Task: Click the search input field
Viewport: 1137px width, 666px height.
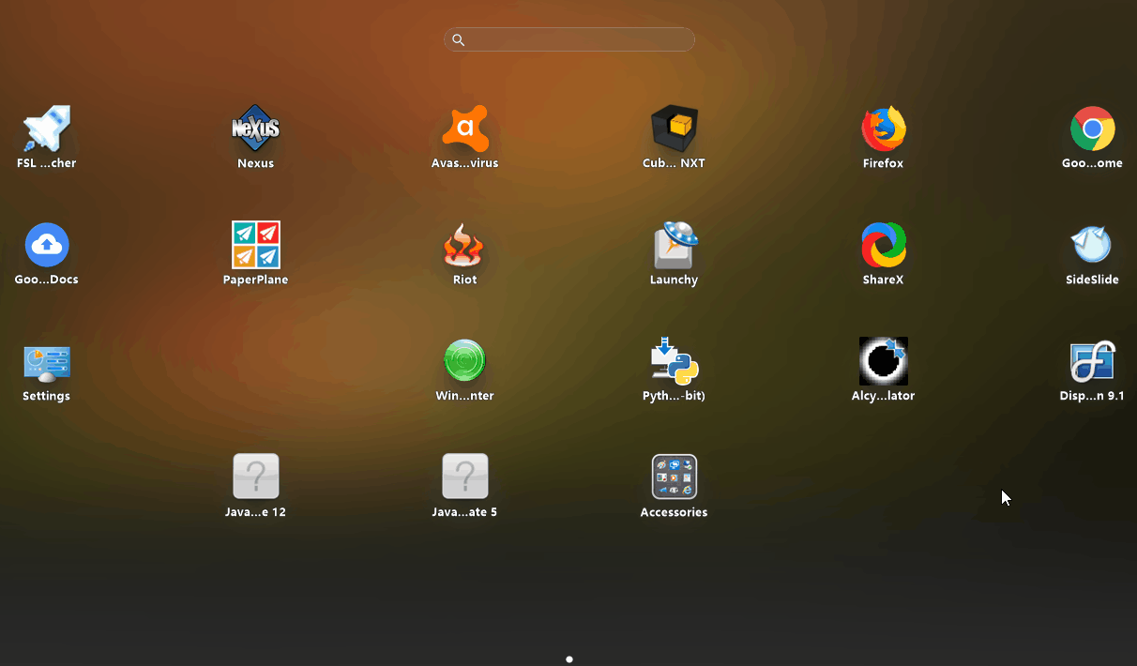Action: 569,39
